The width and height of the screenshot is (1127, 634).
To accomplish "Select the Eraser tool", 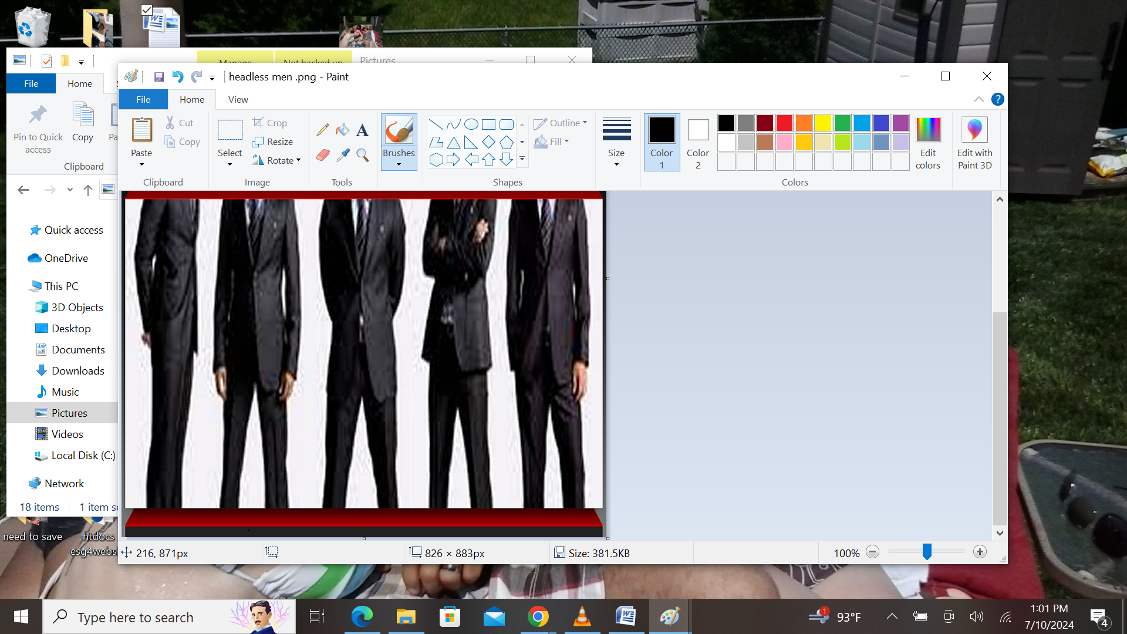I will pos(322,155).
